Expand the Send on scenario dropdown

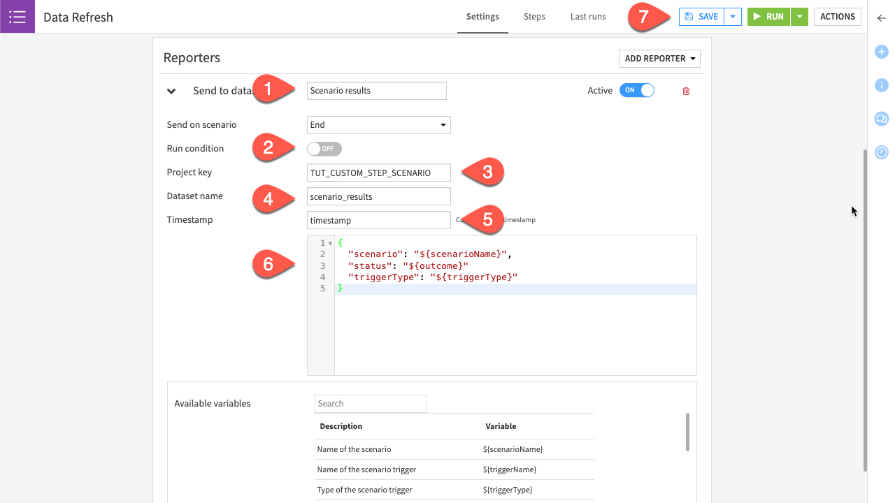point(378,125)
